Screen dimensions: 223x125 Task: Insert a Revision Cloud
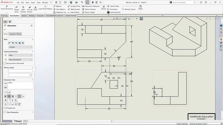(129, 9)
